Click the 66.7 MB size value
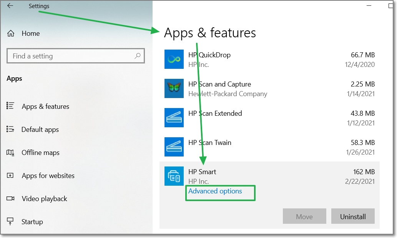397x238 pixels. coord(362,55)
